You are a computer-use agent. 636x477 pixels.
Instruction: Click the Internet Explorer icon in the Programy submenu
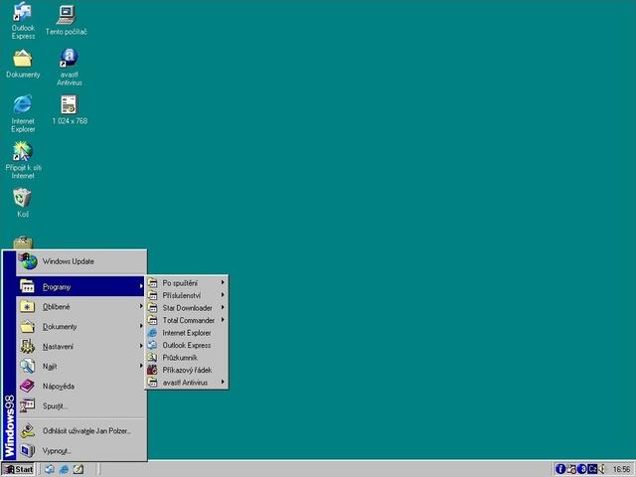click(152, 333)
